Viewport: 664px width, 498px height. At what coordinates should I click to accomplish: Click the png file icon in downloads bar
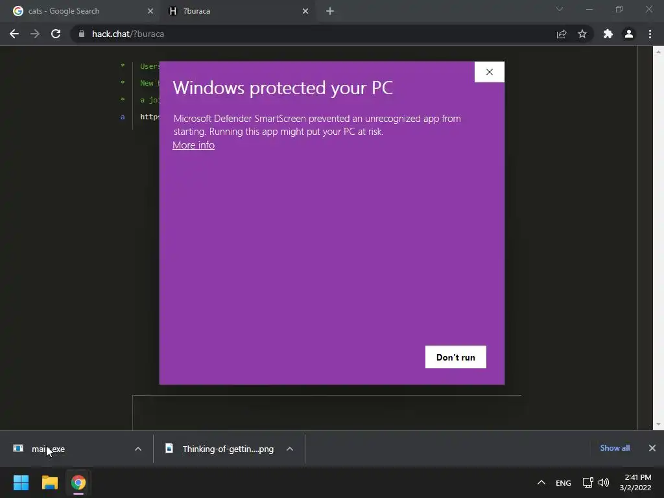click(169, 448)
